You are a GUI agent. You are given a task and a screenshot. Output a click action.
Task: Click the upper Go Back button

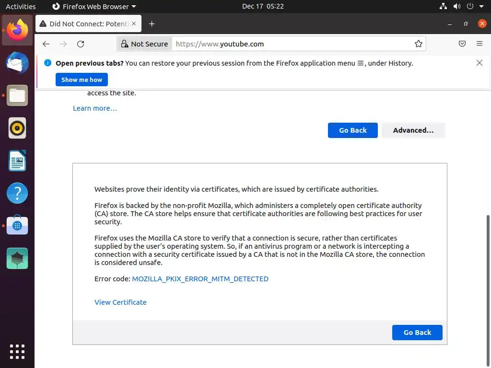(352, 130)
